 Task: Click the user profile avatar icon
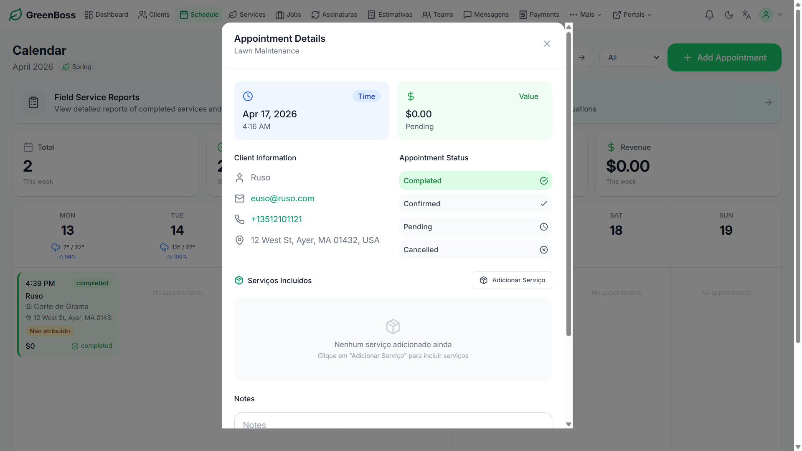pyautogui.click(x=766, y=15)
